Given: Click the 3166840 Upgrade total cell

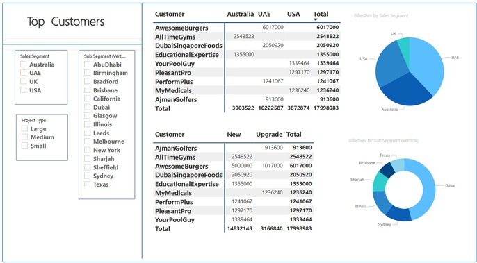Looking at the screenshot, I should 271,228.
